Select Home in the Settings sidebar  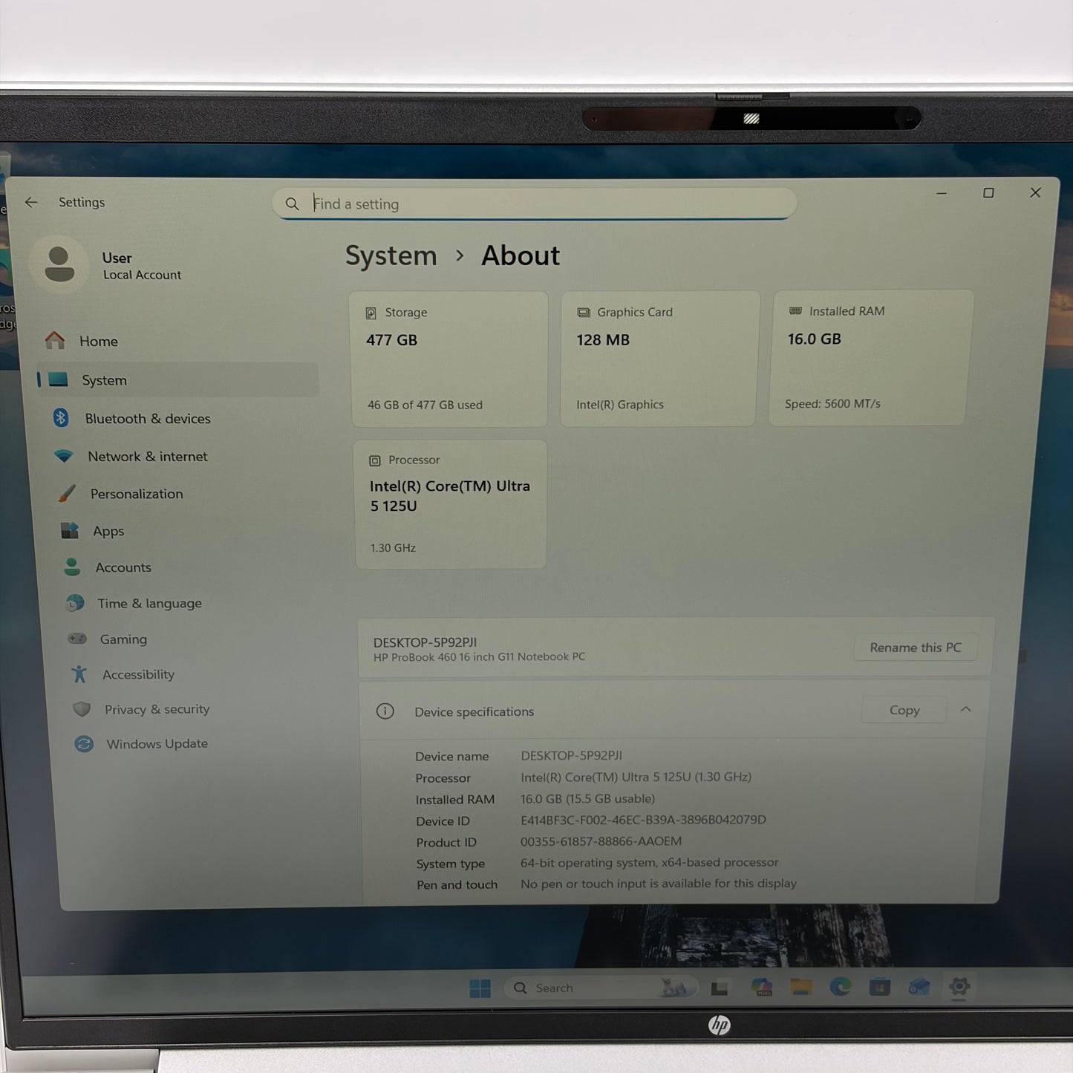[x=98, y=341]
